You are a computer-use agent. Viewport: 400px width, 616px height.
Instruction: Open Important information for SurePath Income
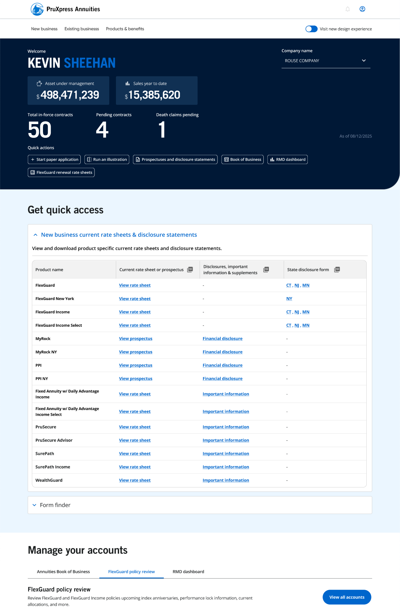[x=226, y=467]
